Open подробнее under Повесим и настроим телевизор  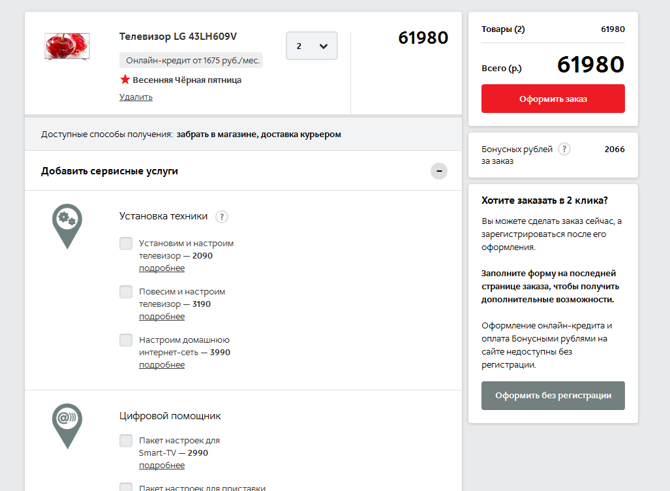162,317
